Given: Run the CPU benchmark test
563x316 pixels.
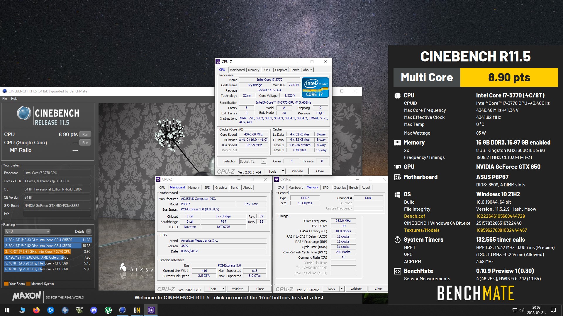Looking at the screenshot, I should (x=85, y=134).
